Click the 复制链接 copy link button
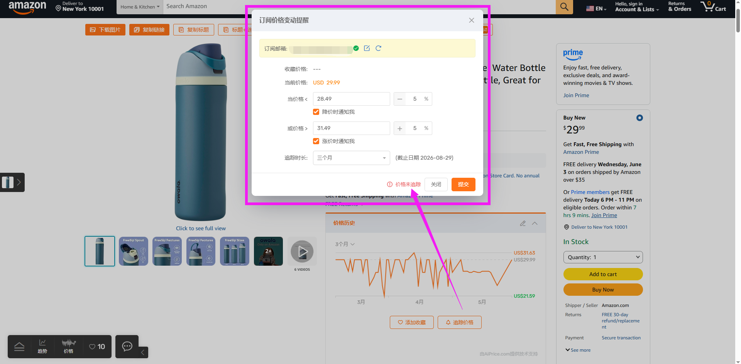The height and width of the screenshot is (364, 741). [x=149, y=30]
